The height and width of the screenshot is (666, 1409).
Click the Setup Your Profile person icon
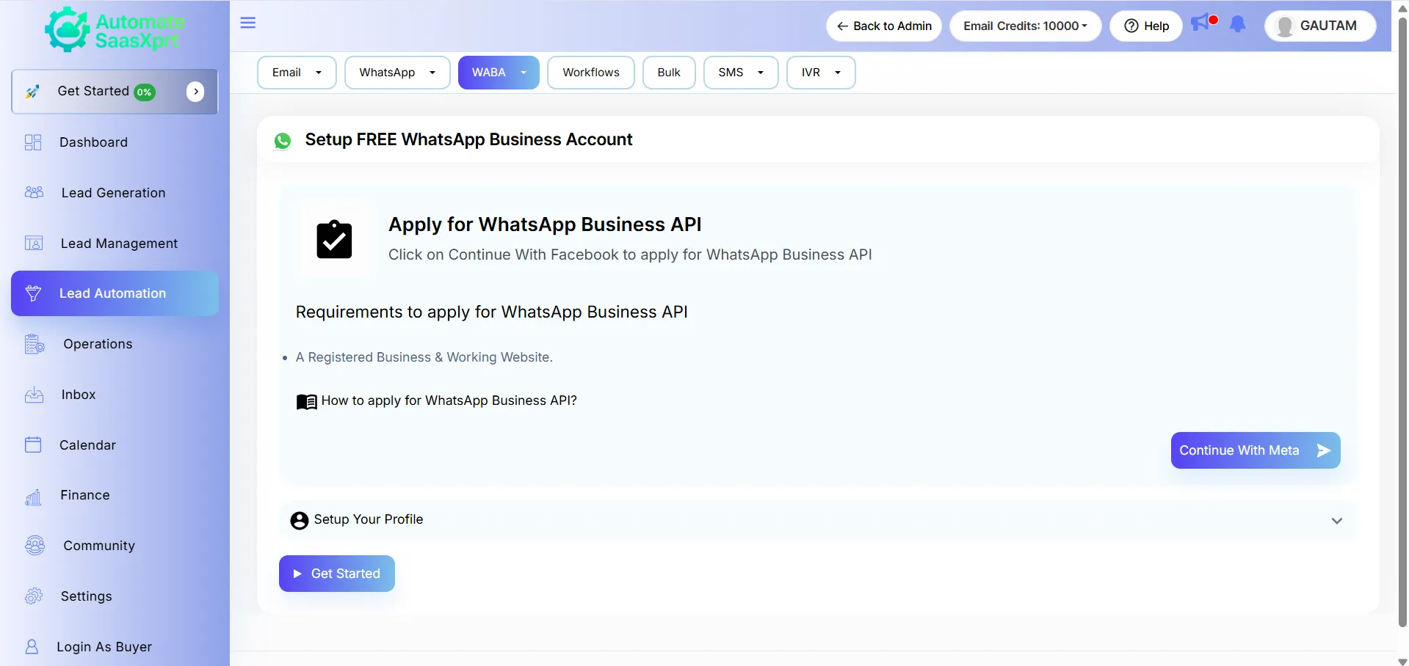[299, 521]
